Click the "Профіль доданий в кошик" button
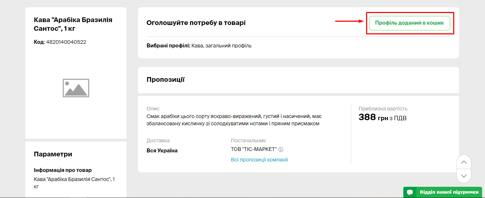Image resolution: width=485 pixels, height=198 pixels. coord(409,23)
